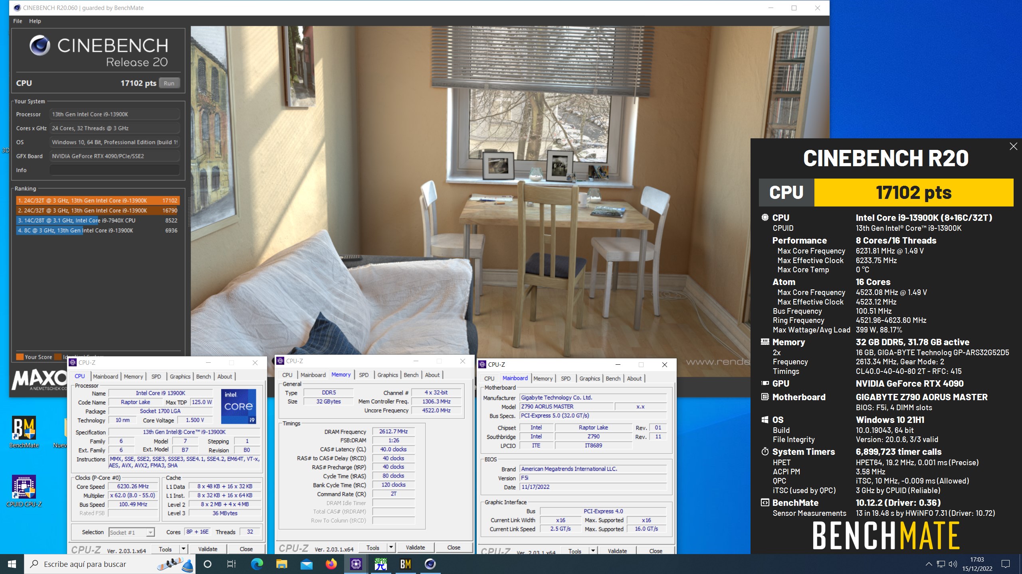Run the Cinebench CPU test
Screen dimensions: 1022x574
(169, 83)
